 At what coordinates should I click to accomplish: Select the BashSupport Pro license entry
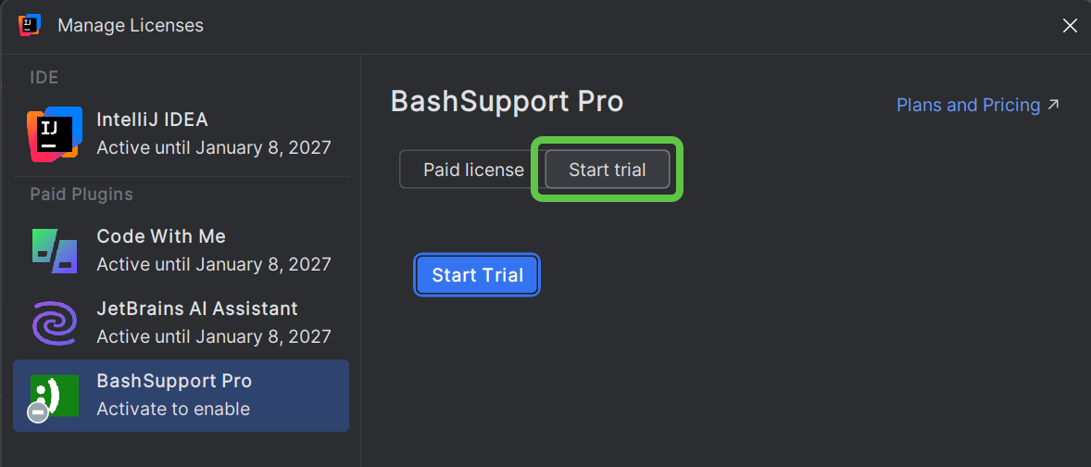pos(213,395)
